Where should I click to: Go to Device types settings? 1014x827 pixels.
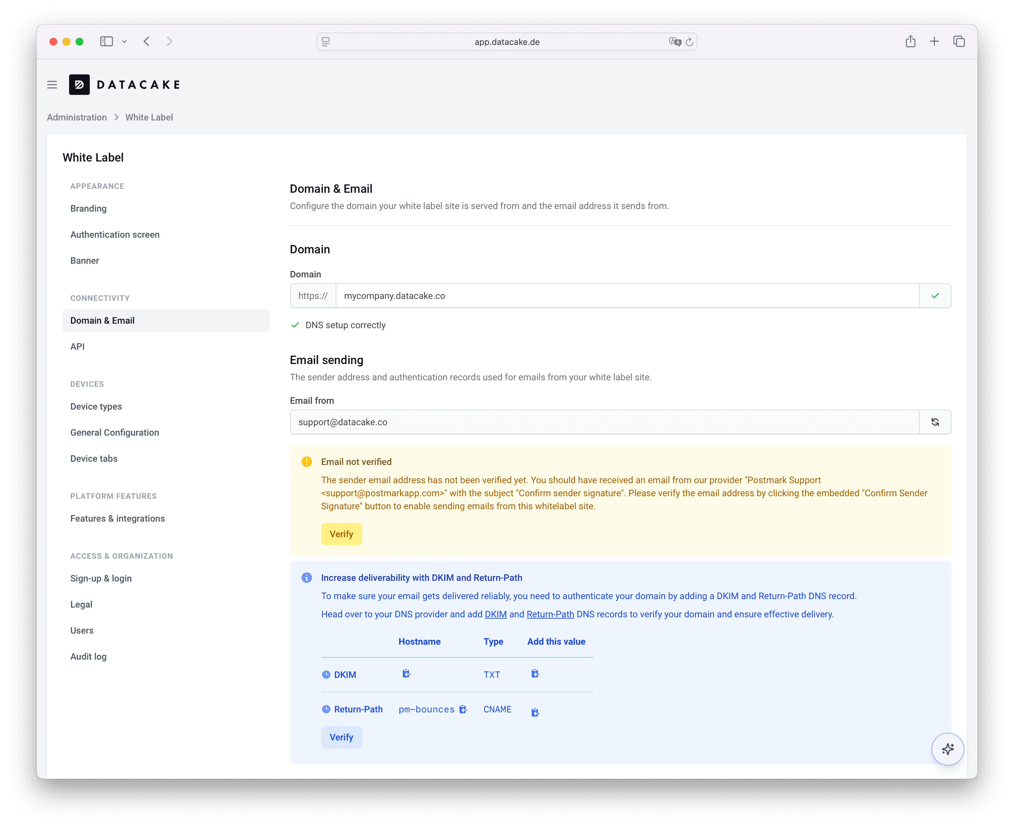(x=96, y=407)
